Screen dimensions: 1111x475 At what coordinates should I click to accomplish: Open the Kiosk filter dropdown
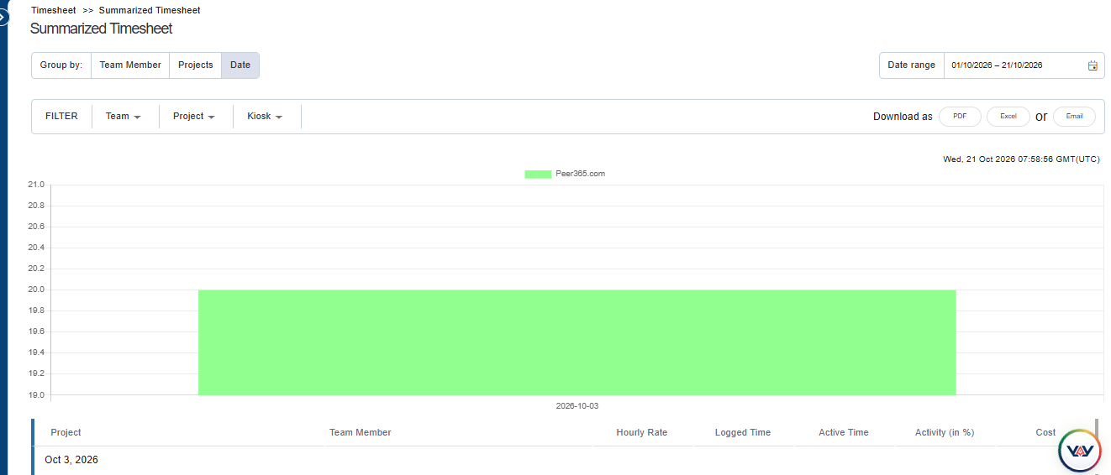pyautogui.click(x=265, y=117)
